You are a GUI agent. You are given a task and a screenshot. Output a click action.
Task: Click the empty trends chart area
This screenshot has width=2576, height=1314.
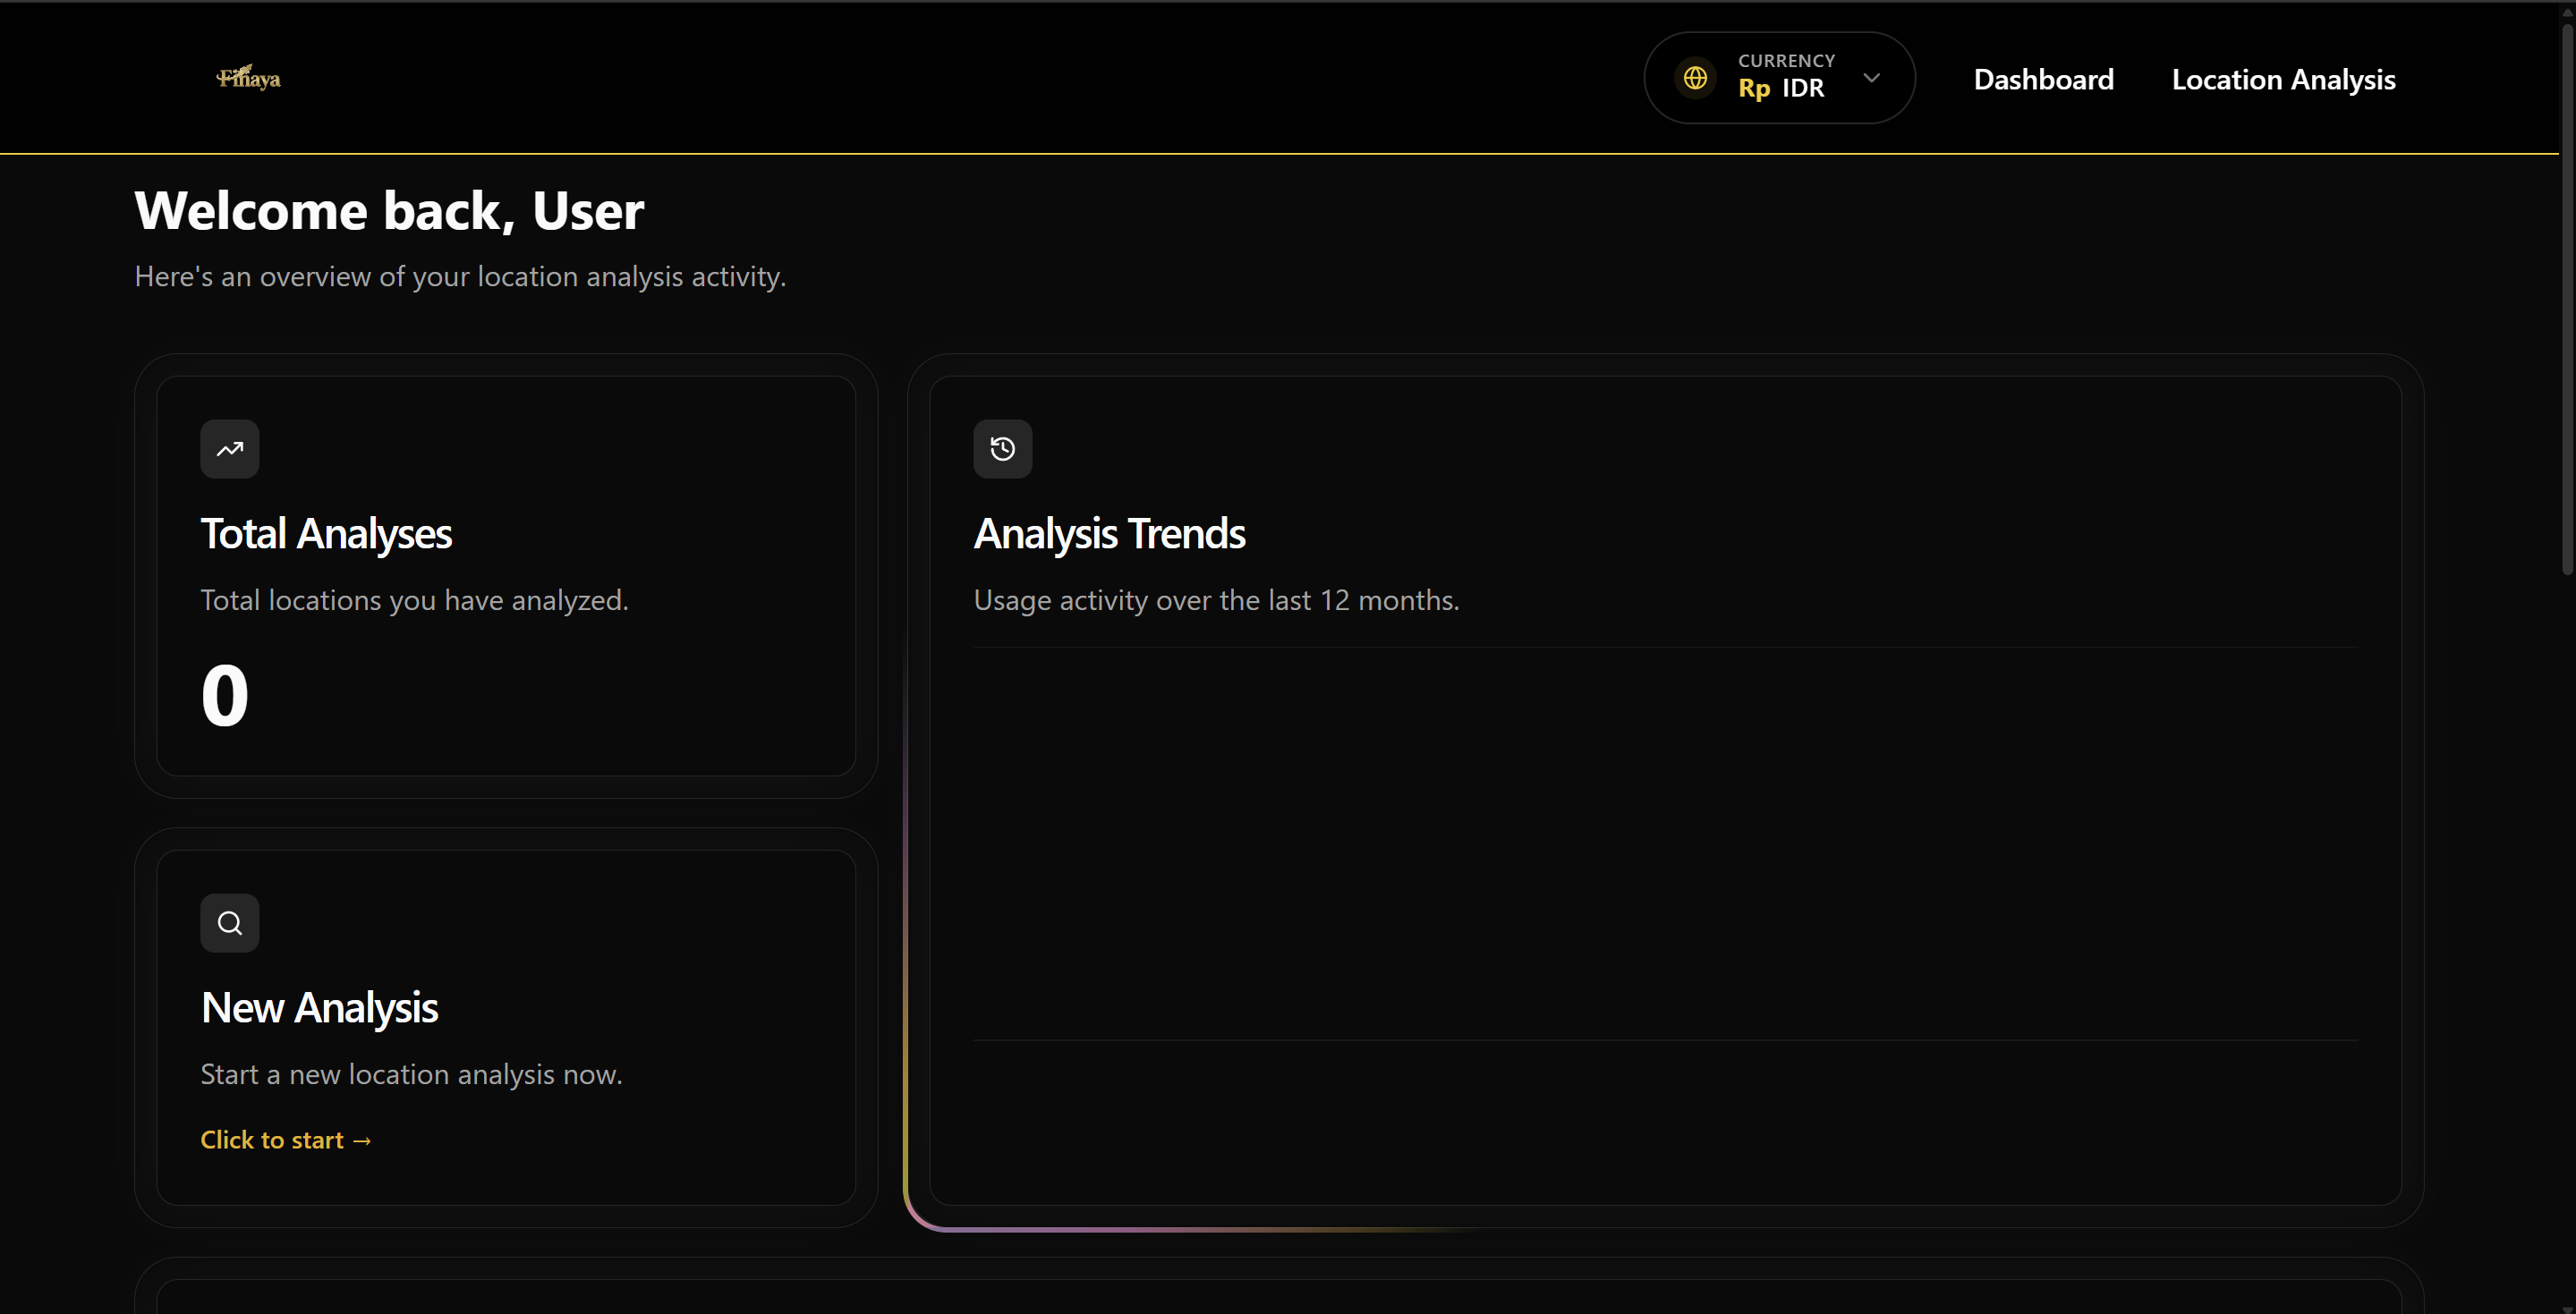(x=1665, y=843)
